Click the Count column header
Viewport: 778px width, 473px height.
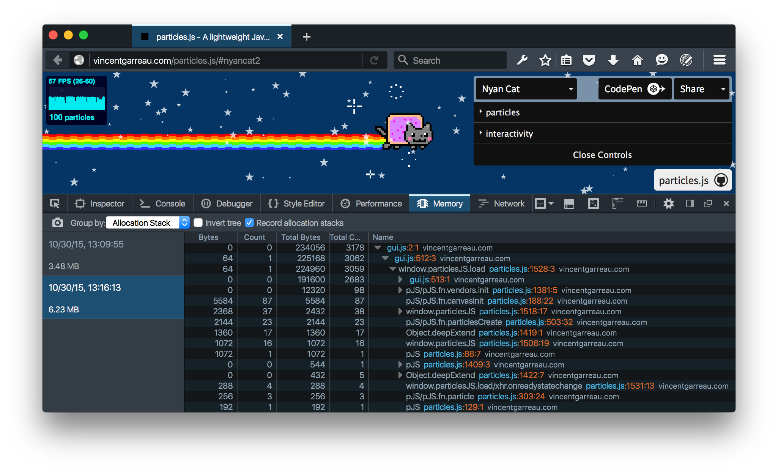(x=257, y=237)
